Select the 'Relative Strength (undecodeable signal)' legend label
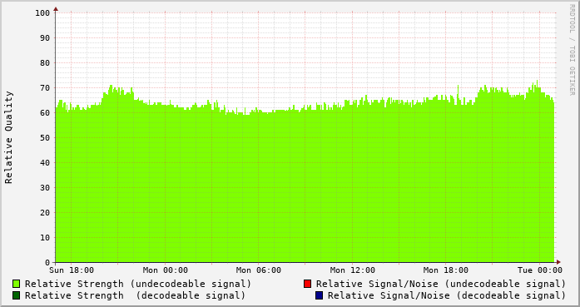This screenshot has width=580, height=307. pyautogui.click(x=138, y=284)
